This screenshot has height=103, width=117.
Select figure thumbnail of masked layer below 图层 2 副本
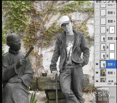103,47
